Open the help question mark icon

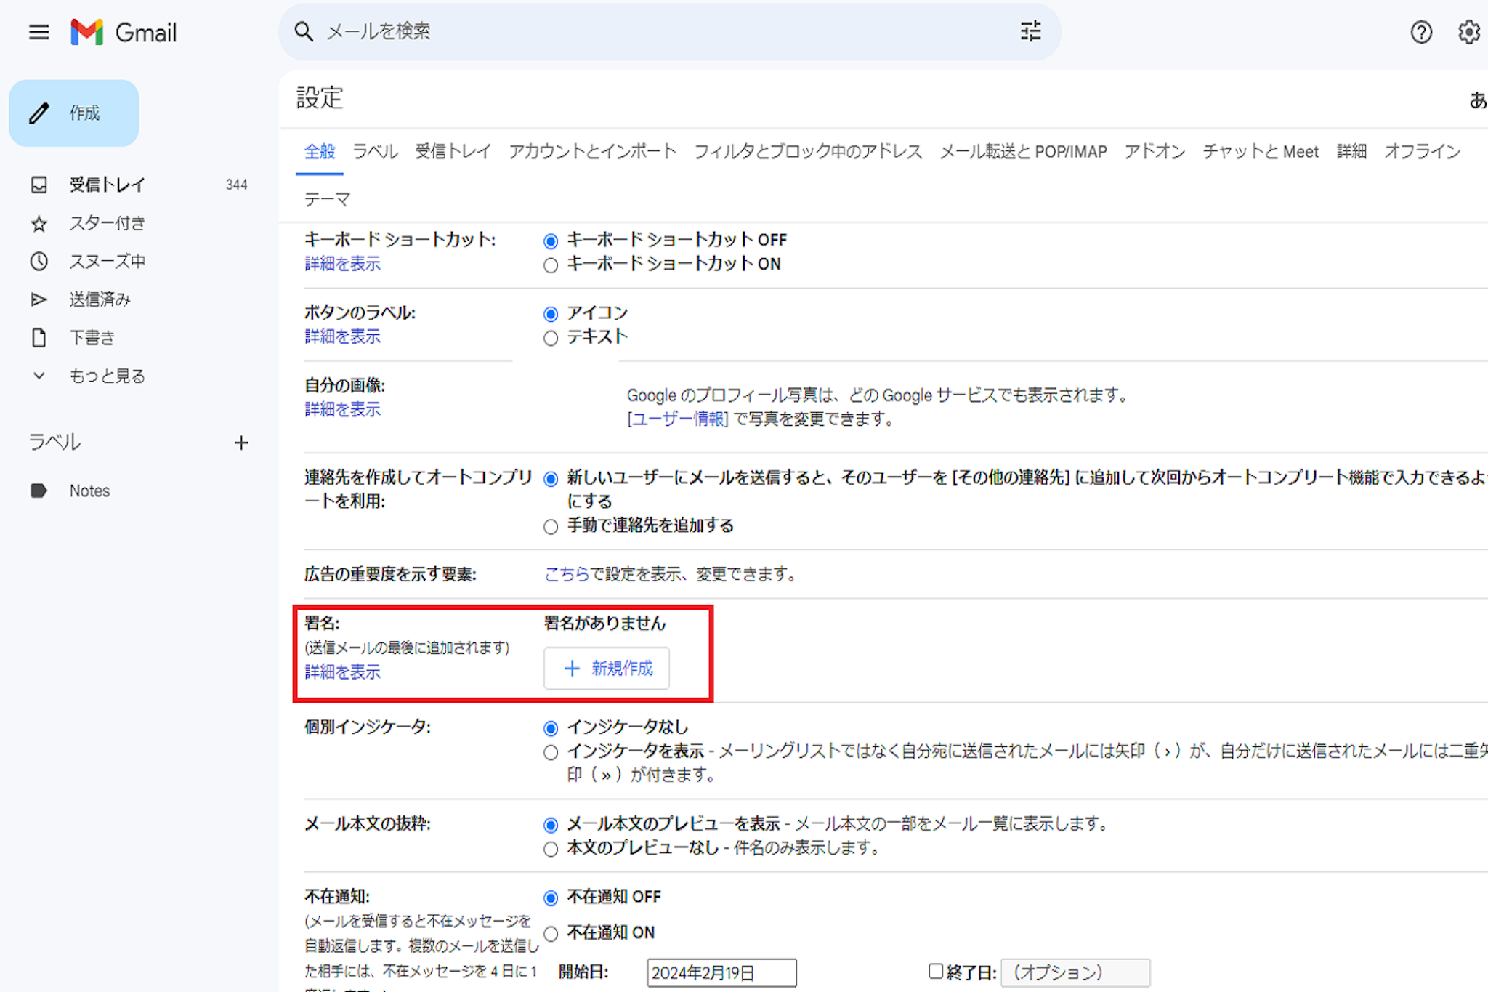1421,32
